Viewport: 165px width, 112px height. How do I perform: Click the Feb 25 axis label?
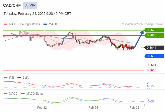135,108
